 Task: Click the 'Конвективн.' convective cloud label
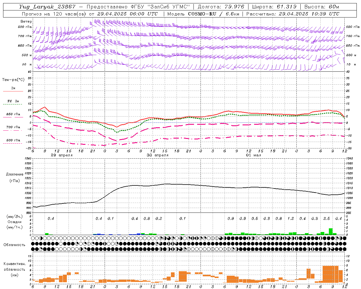[15, 264]
